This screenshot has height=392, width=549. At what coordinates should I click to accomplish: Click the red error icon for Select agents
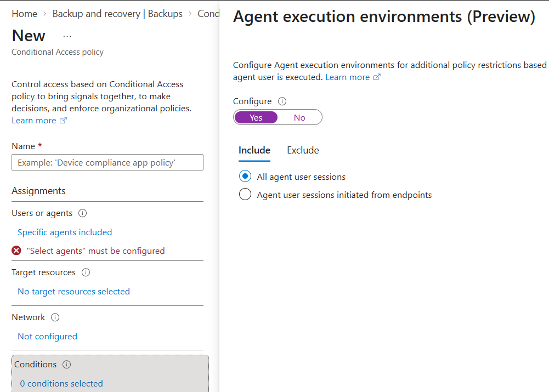[16, 251]
